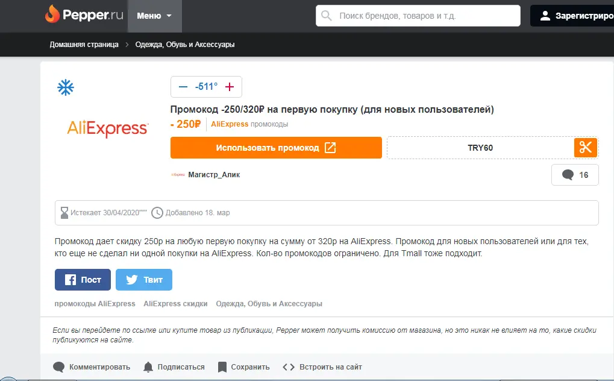Click the Добавлено 18. мар text
Screen dimensions: 614x381
coord(198,213)
